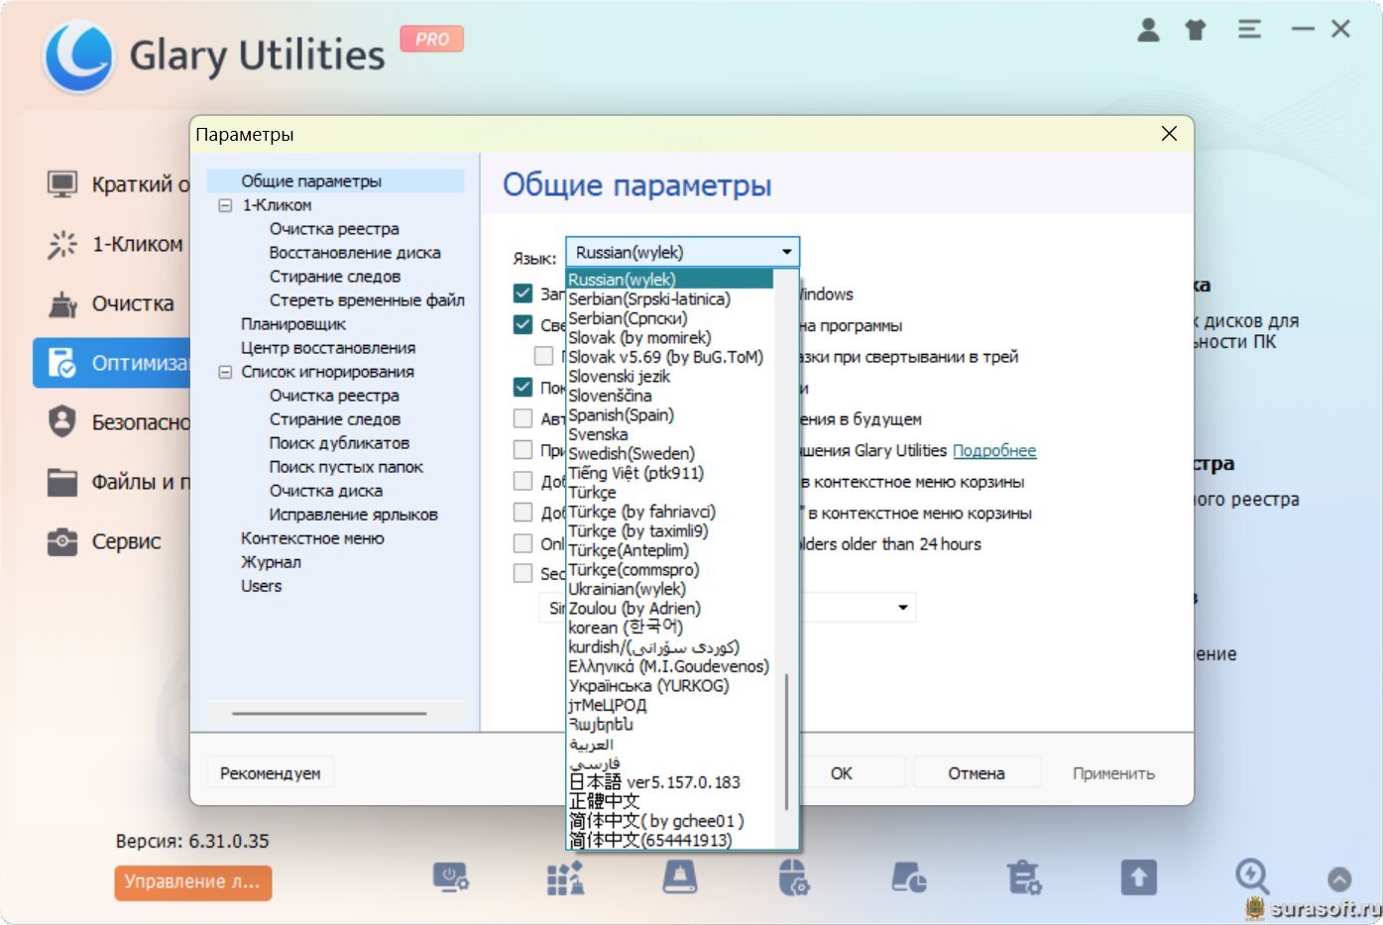
Task: Tick the indented checkbox ending "при свертывании в трей"
Action: pyautogui.click(x=544, y=356)
